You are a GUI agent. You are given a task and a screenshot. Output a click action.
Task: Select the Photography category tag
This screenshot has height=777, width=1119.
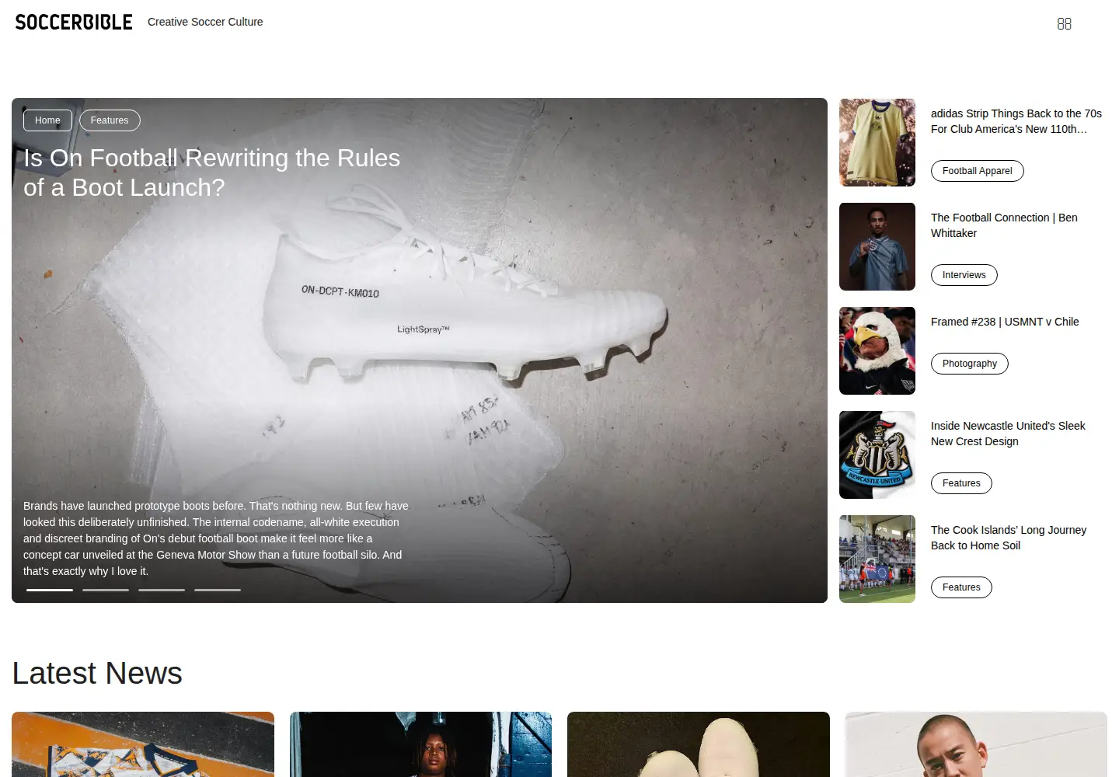point(970,364)
